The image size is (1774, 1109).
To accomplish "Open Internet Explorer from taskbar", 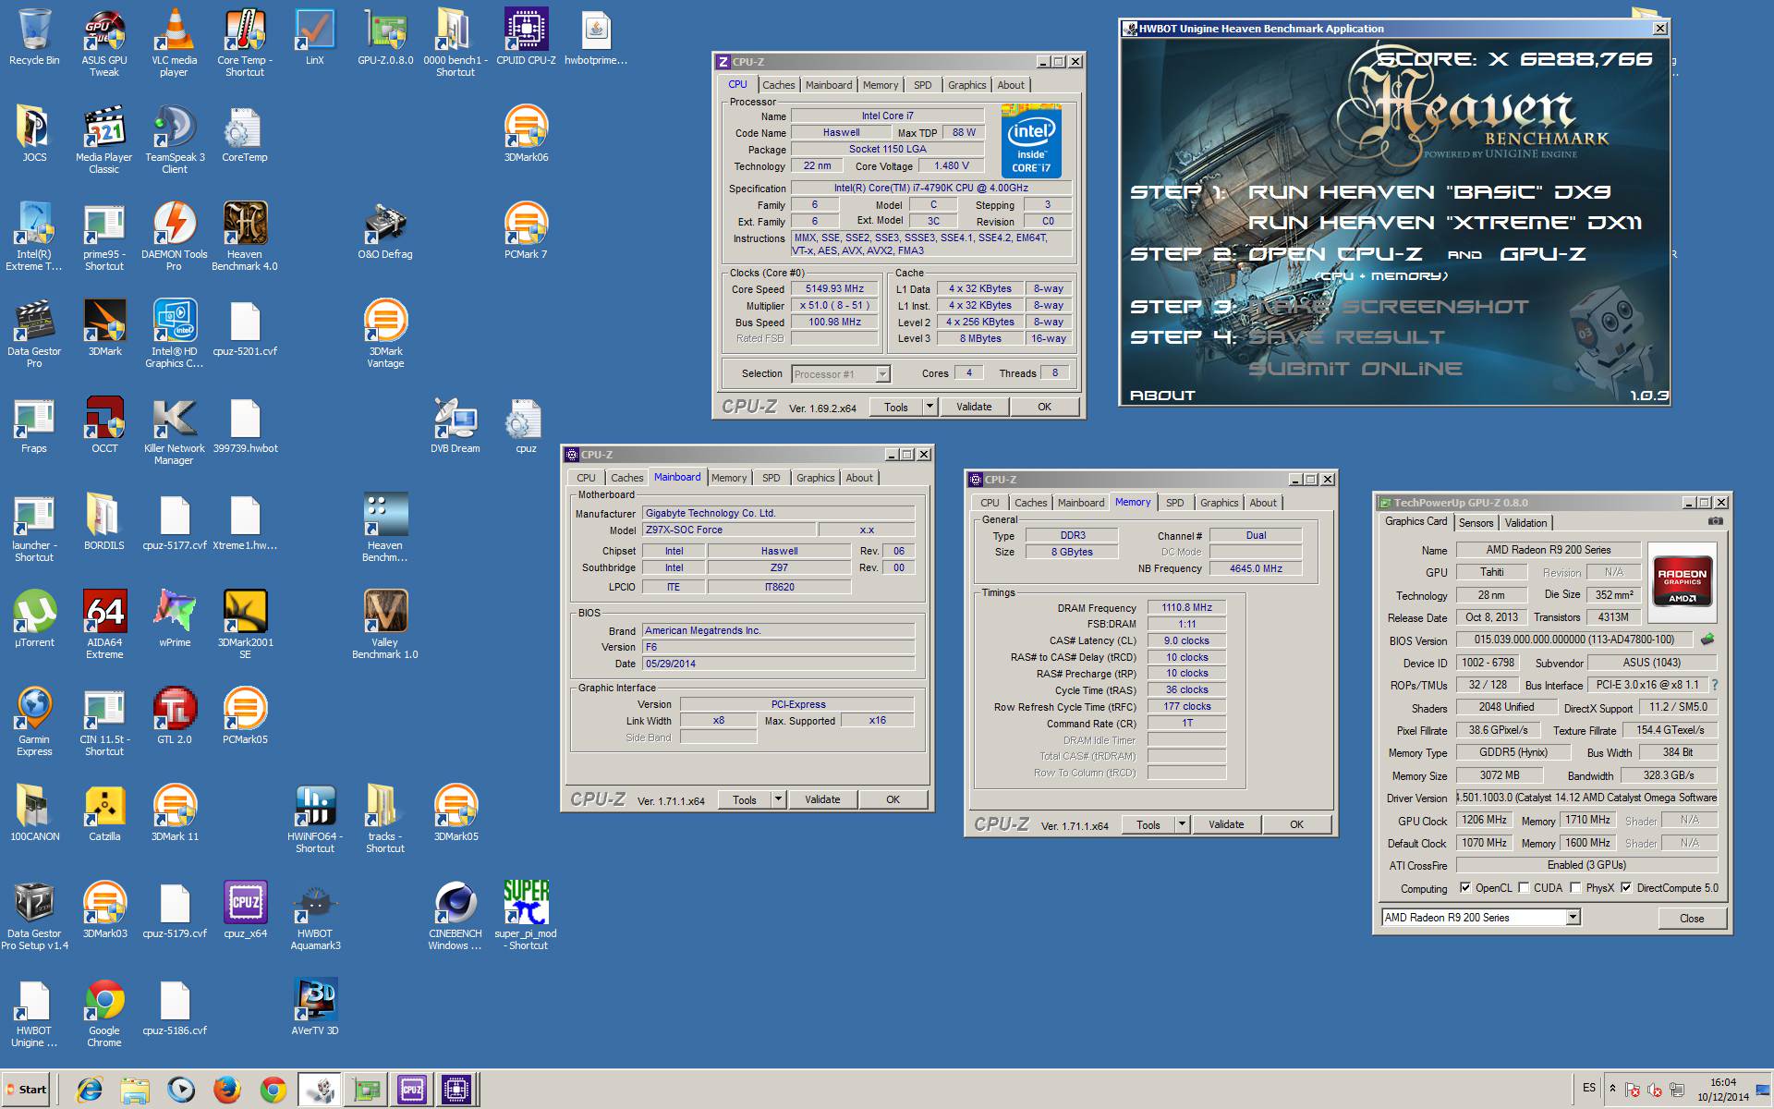I will click(x=90, y=1090).
